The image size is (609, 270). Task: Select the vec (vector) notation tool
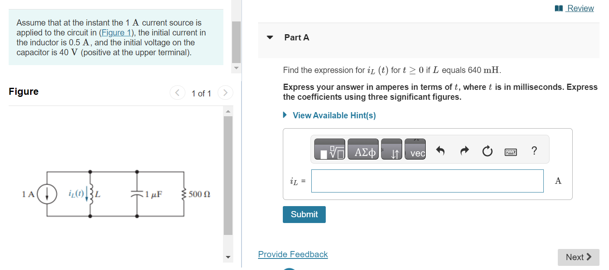tap(415, 150)
